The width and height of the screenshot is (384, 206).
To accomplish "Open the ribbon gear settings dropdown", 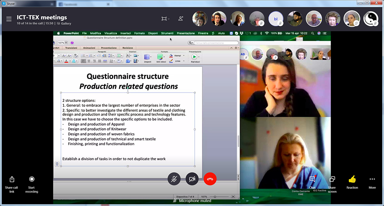I will tap(236, 48).
